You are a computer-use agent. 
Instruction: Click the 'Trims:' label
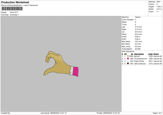[124, 24]
